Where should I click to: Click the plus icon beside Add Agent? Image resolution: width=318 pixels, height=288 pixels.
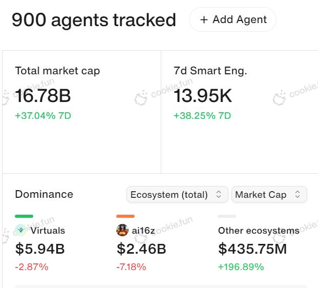click(204, 19)
